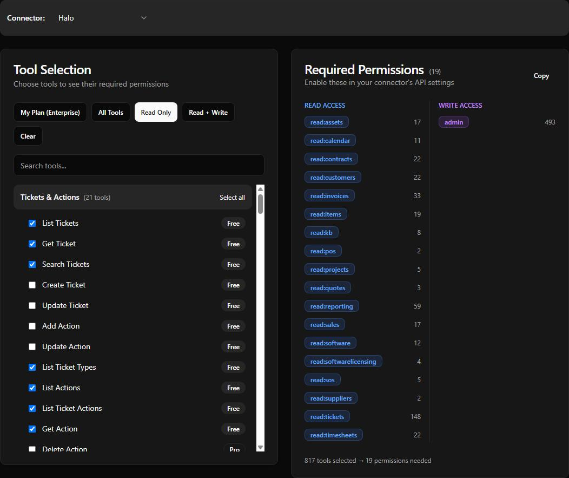Click the tool list scrollbar thumb
569x478 pixels.
[260, 204]
